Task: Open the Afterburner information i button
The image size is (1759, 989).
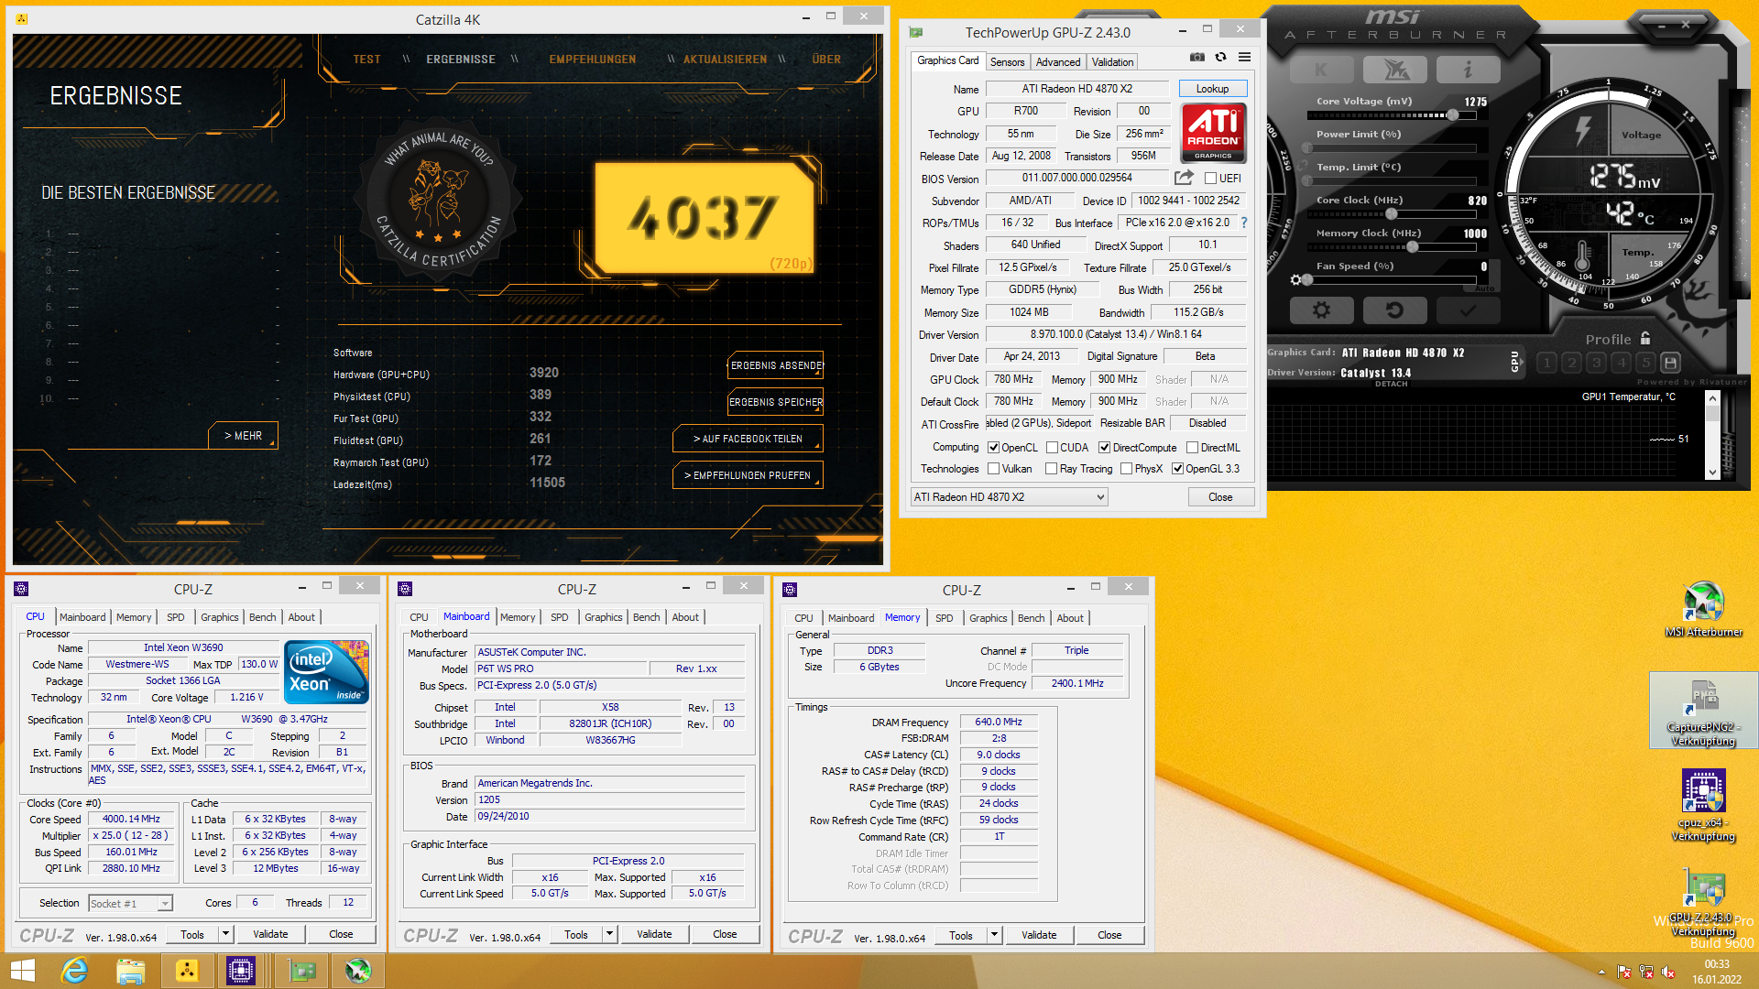Action: pos(1468,70)
